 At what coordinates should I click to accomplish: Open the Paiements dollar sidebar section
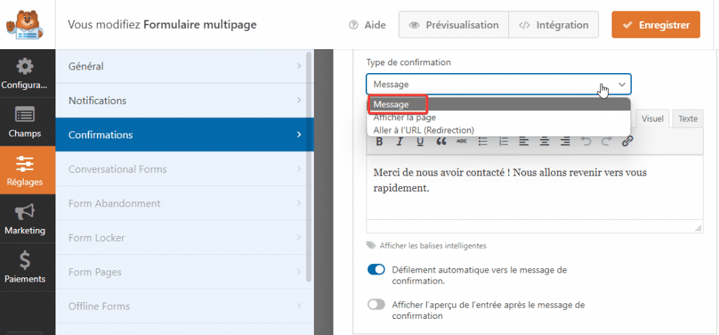pyautogui.click(x=27, y=267)
